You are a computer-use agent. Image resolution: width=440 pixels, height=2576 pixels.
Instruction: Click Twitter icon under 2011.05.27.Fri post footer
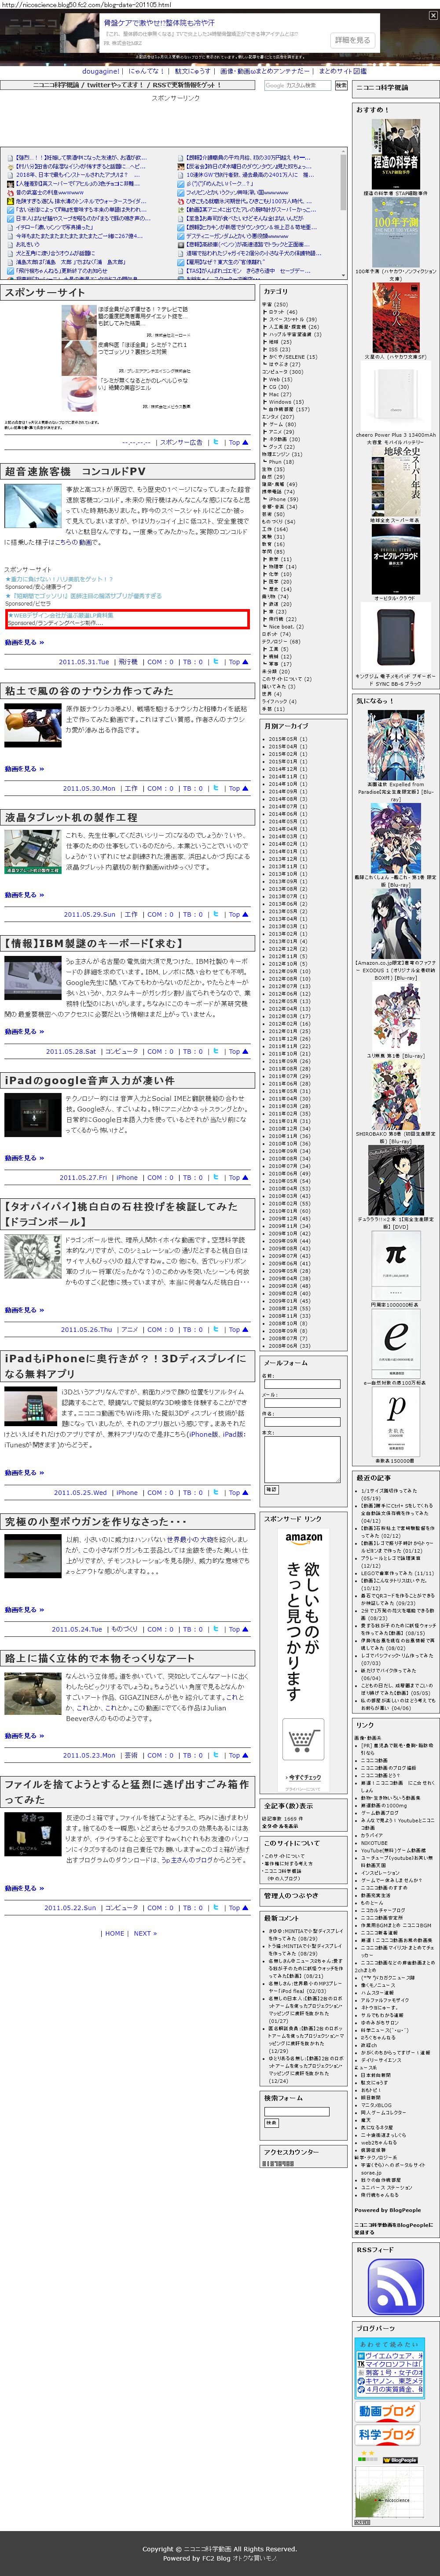(216, 1177)
